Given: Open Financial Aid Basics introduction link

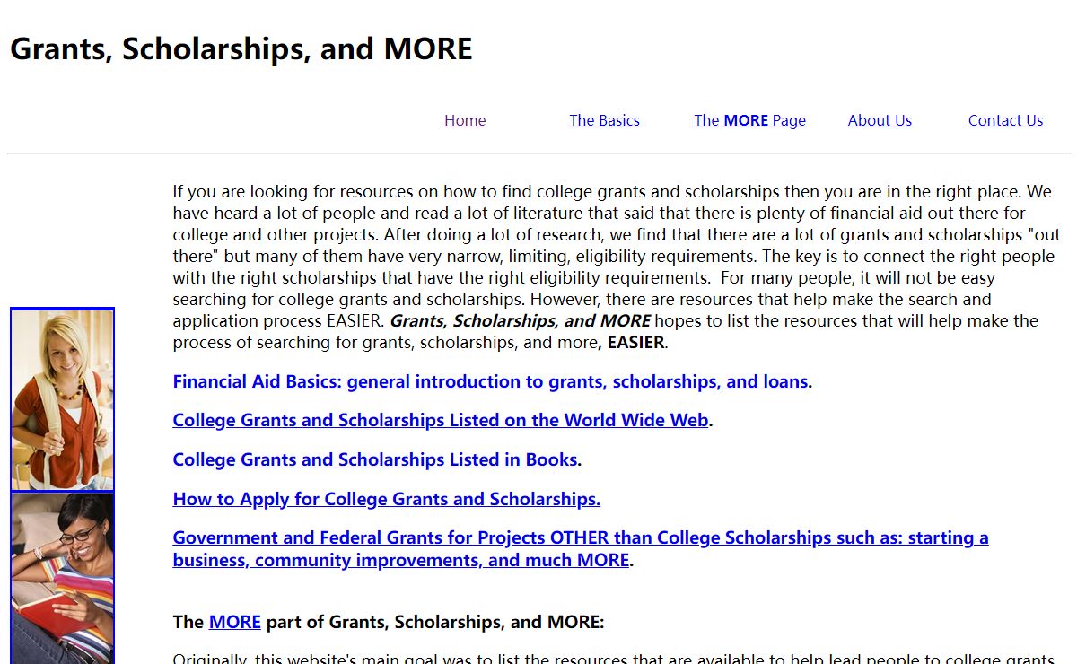Looking at the screenshot, I should [x=490, y=381].
